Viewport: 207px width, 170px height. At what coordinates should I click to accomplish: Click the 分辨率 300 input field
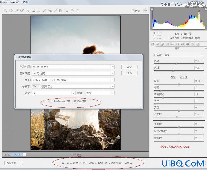[x=36, y=86]
